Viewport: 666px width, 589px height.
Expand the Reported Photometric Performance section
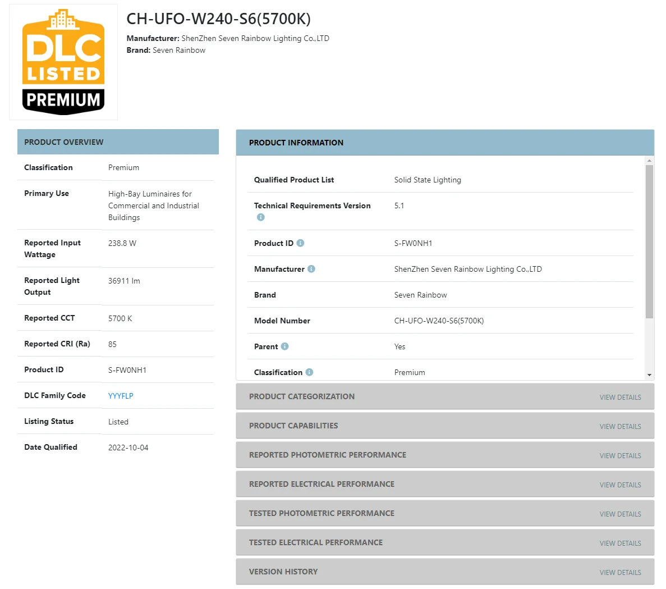pyautogui.click(x=445, y=455)
